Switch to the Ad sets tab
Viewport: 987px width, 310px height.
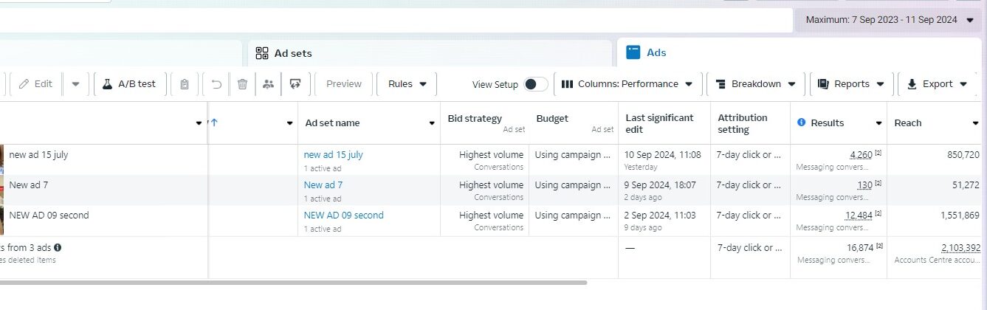(x=292, y=53)
